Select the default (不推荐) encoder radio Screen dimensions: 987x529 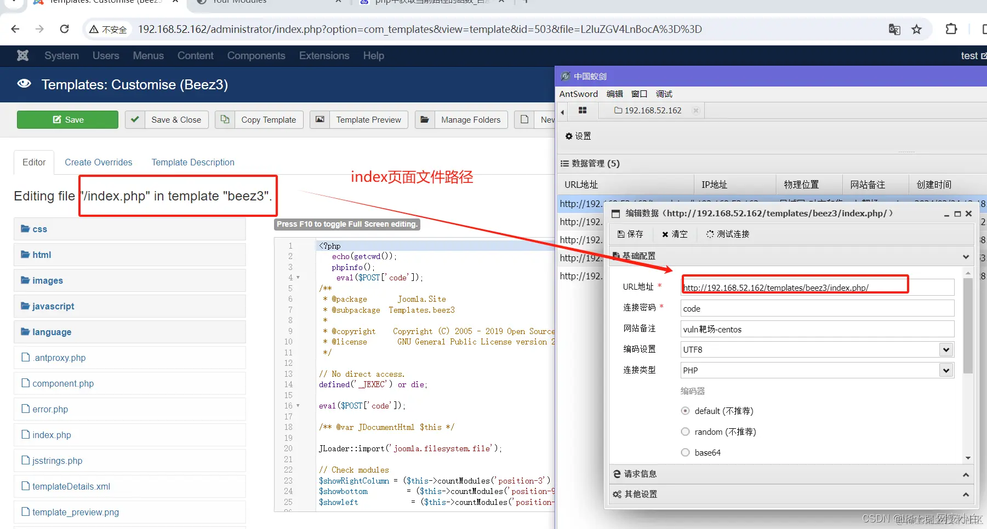click(x=685, y=411)
